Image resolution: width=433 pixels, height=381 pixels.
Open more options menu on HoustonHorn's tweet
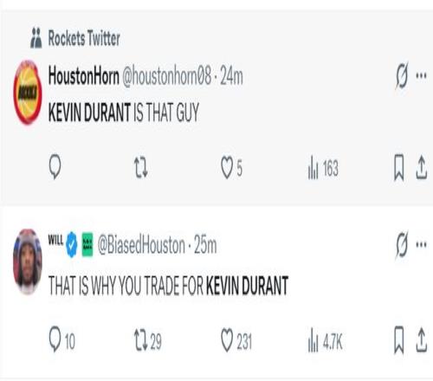(x=421, y=76)
